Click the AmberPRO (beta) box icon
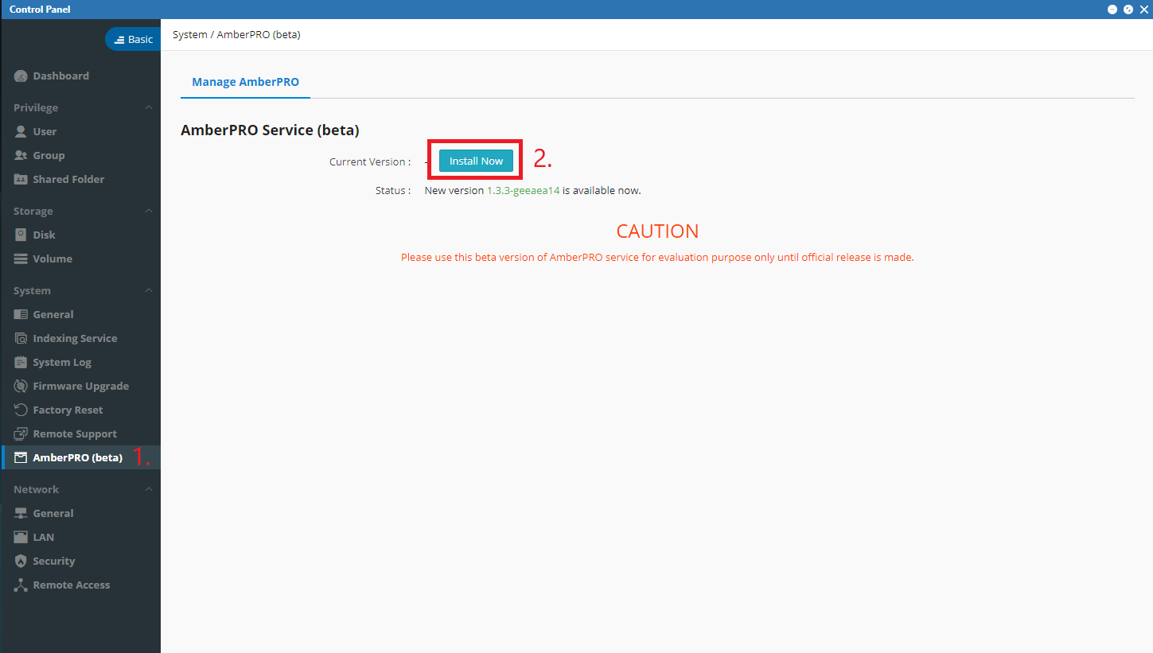Image resolution: width=1153 pixels, height=653 pixels. (x=21, y=458)
